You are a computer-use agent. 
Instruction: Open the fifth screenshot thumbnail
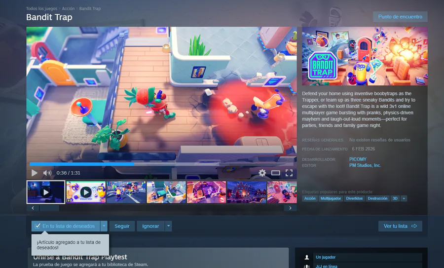click(206, 192)
